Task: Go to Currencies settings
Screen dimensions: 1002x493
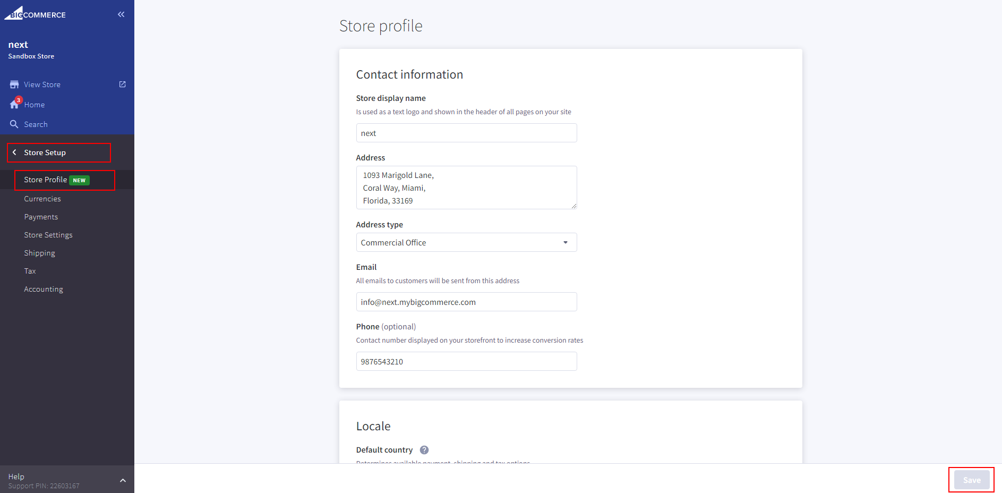Action: tap(42, 199)
